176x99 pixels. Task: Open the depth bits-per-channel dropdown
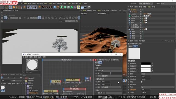pyautogui.click(x=111, y=87)
